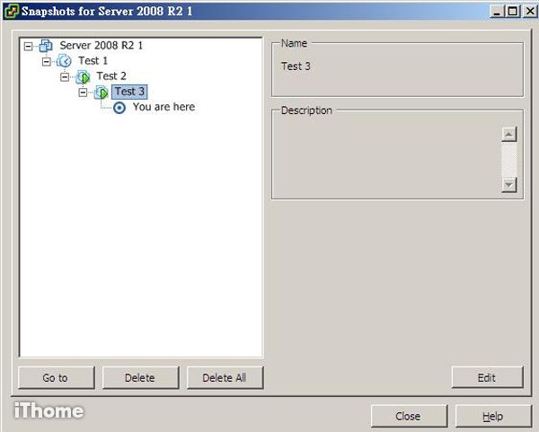Click the vSphere icon in title bar
This screenshot has width=539, height=432.
pos(11,11)
